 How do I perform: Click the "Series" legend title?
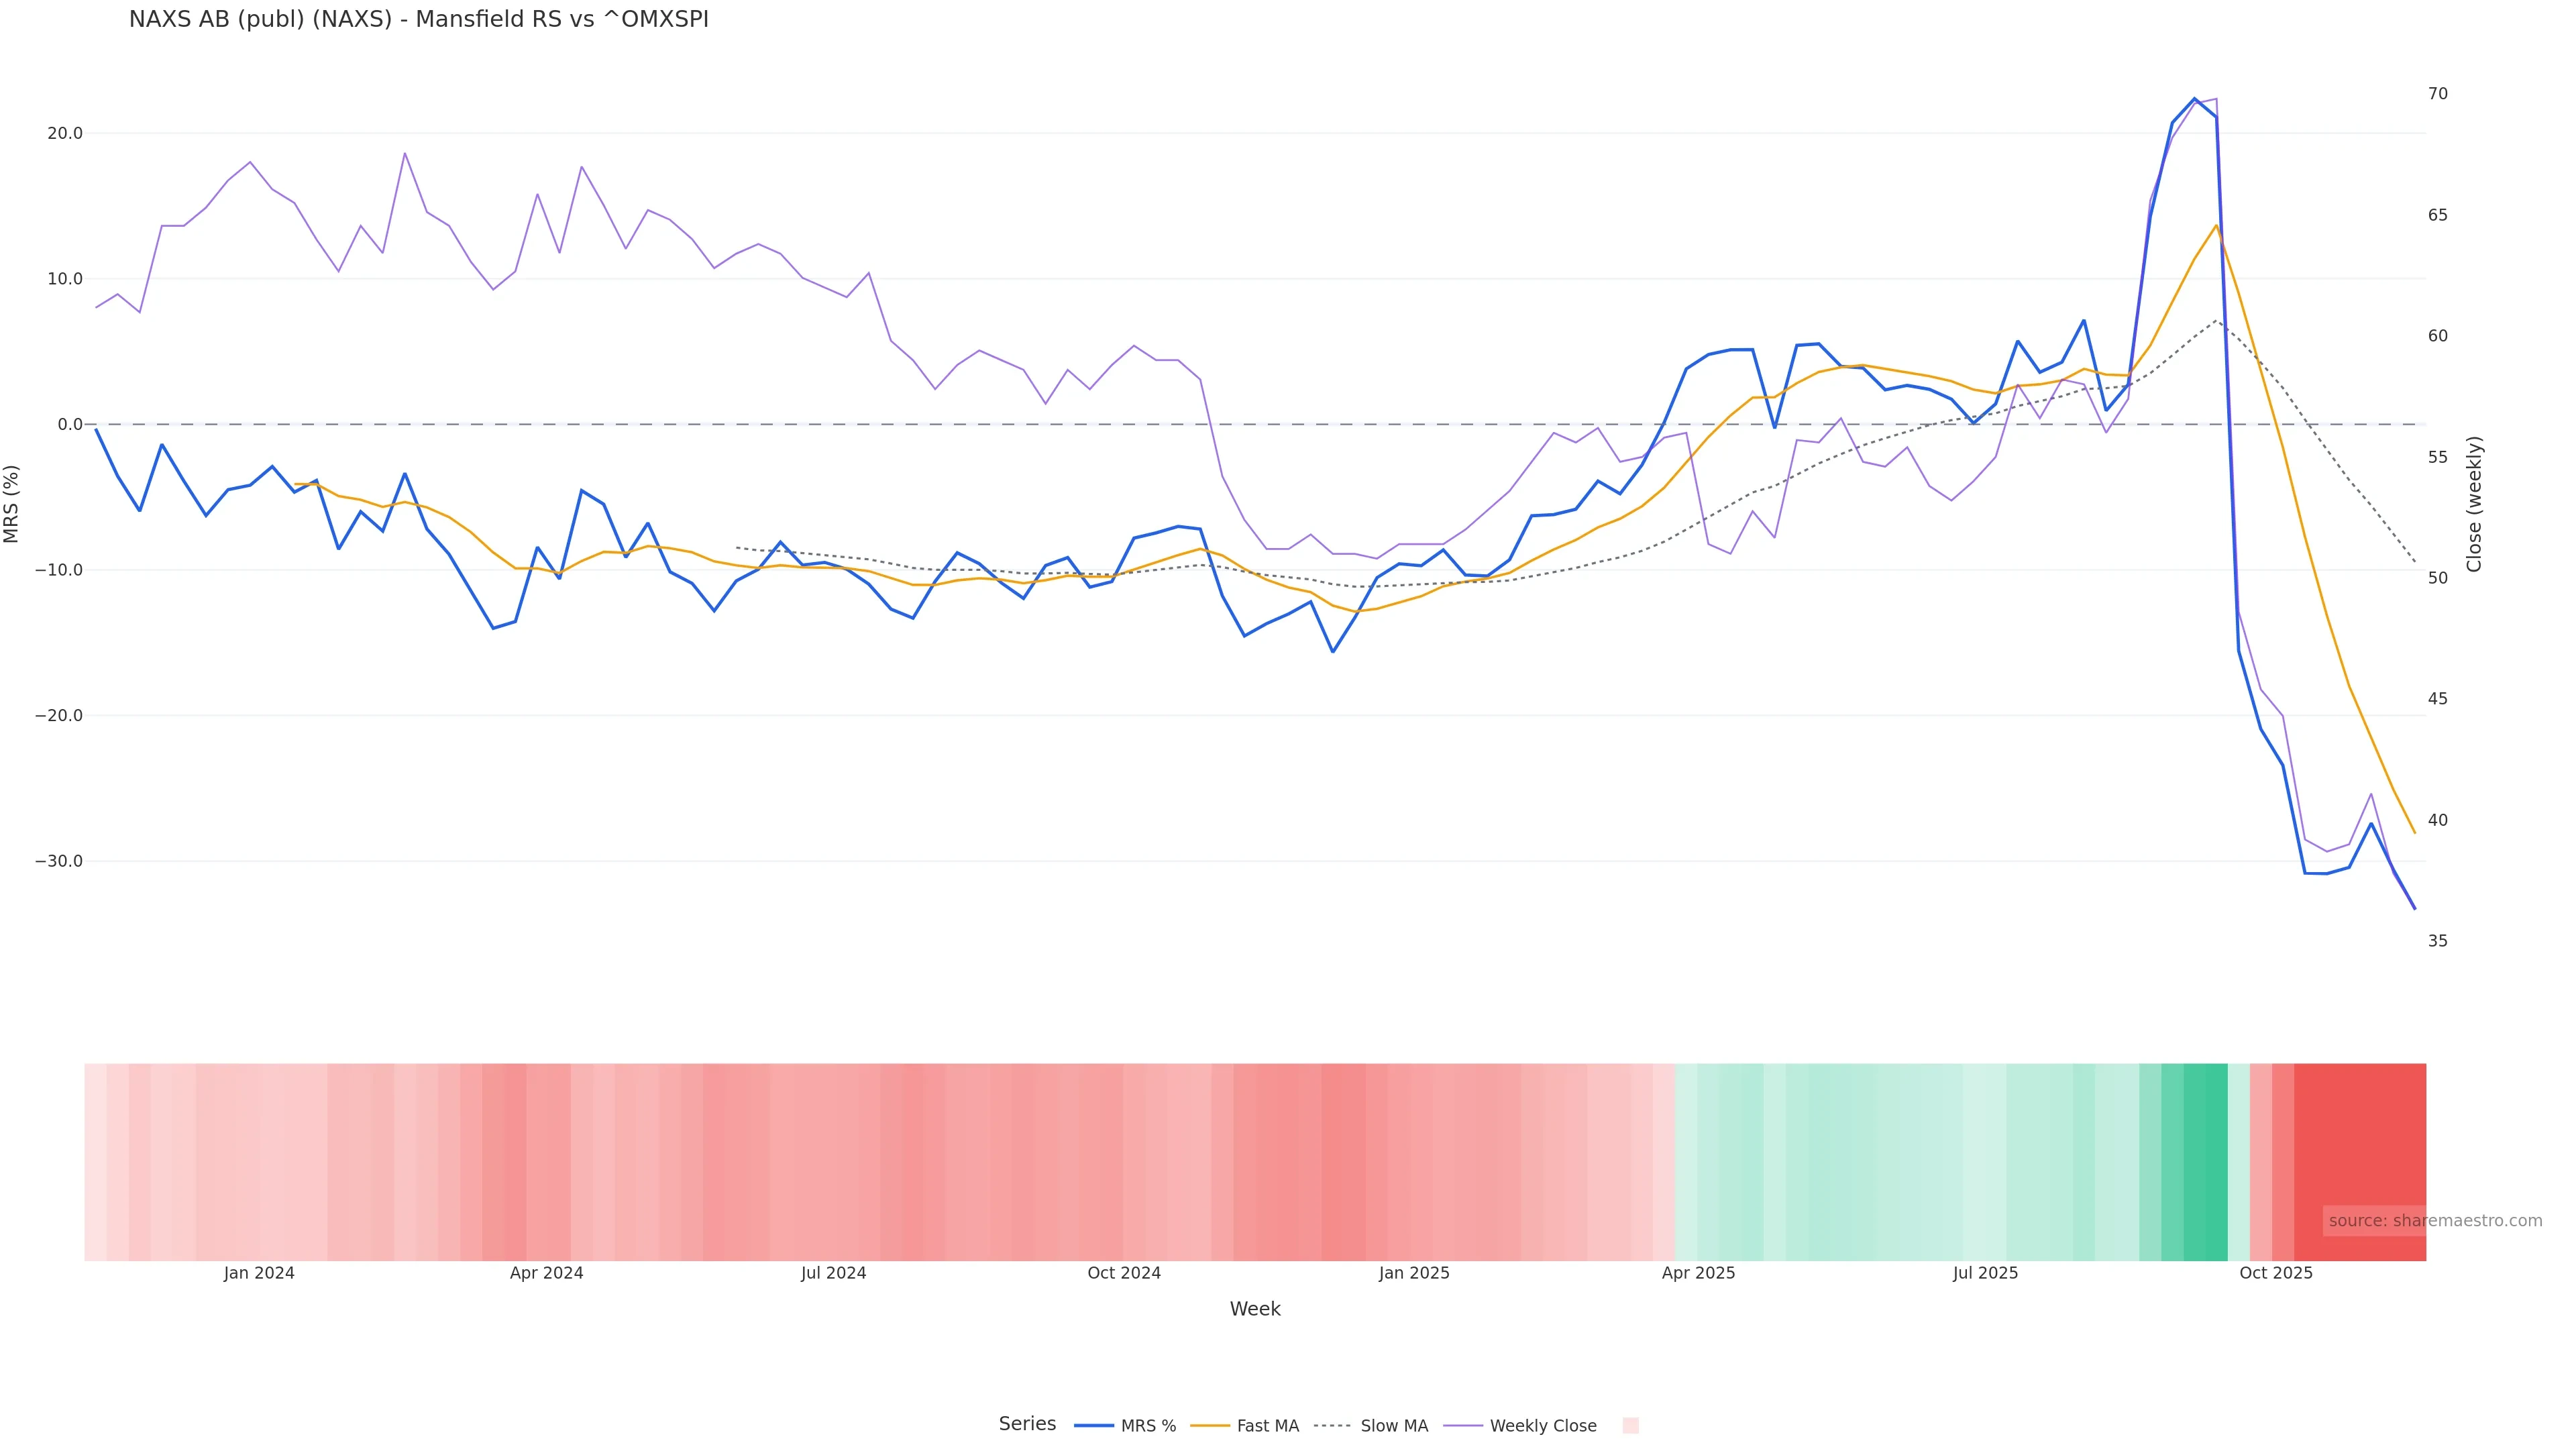coord(1027,1423)
